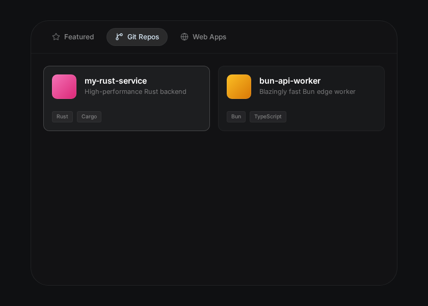Click the High-performance Rust backend description
Viewport: 428px width, 306px height.
click(x=136, y=91)
